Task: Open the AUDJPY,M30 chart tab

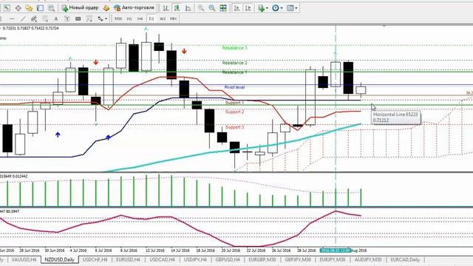Action: click(x=368, y=259)
